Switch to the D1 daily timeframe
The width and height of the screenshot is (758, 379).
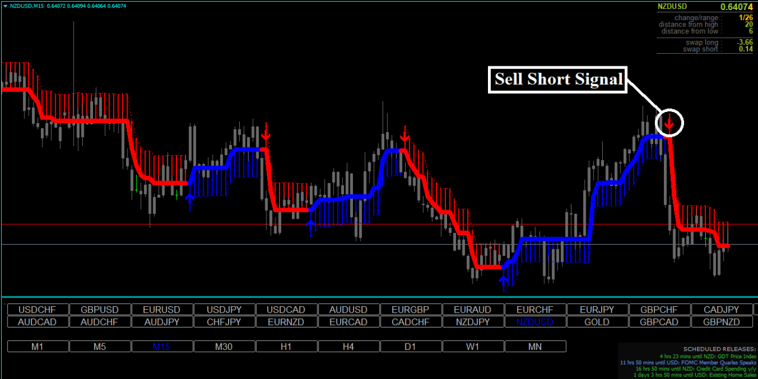click(x=411, y=346)
